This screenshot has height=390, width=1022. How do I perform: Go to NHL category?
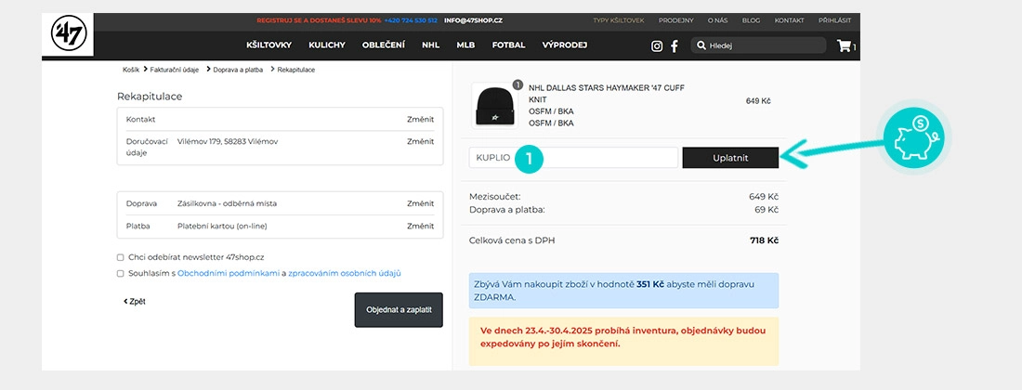pyautogui.click(x=430, y=45)
